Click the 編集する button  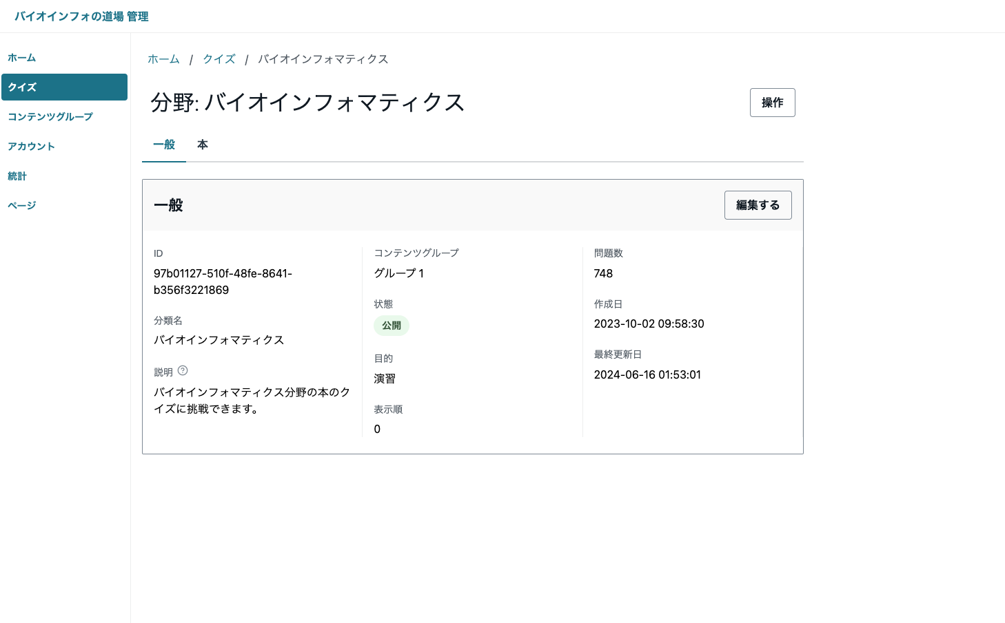pyautogui.click(x=758, y=204)
